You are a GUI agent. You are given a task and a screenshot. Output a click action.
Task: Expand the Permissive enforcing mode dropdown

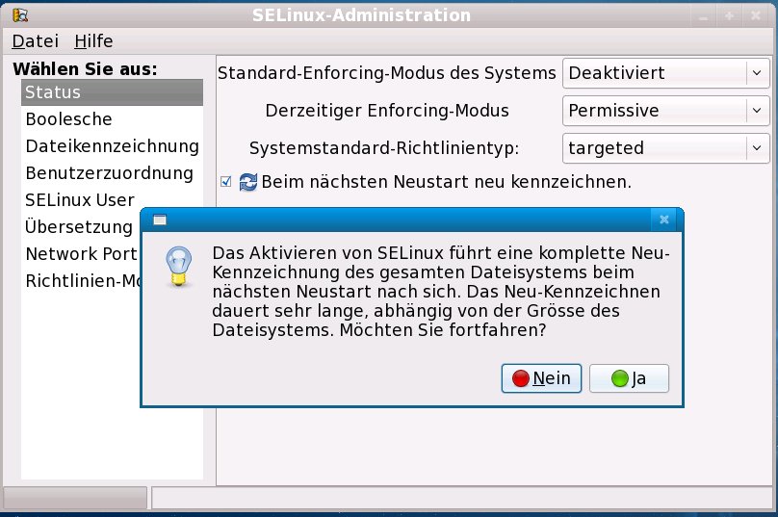pyautogui.click(x=665, y=110)
